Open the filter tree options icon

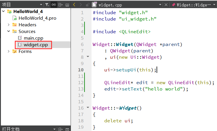47,5
